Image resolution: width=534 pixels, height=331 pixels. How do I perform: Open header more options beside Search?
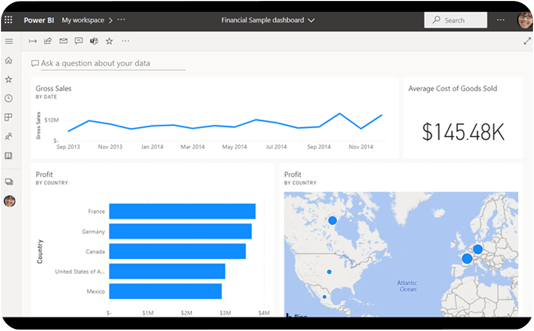(x=501, y=20)
